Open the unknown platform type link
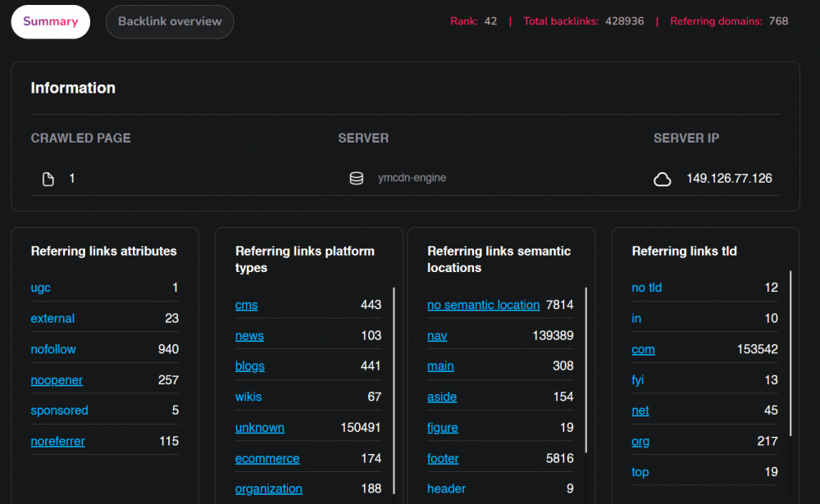This screenshot has height=504, width=820. click(x=259, y=428)
